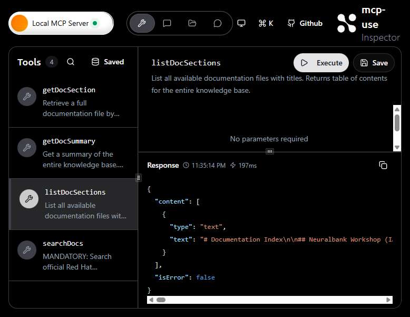The width and height of the screenshot is (410, 317).
Task: Open the Saved requests list
Action: pos(108,62)
